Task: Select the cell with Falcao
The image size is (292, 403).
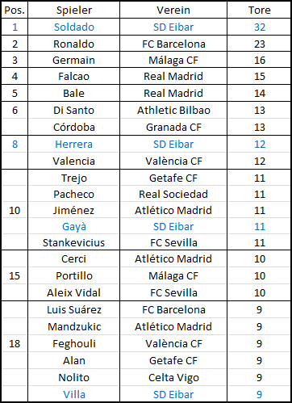Action: 73,76
